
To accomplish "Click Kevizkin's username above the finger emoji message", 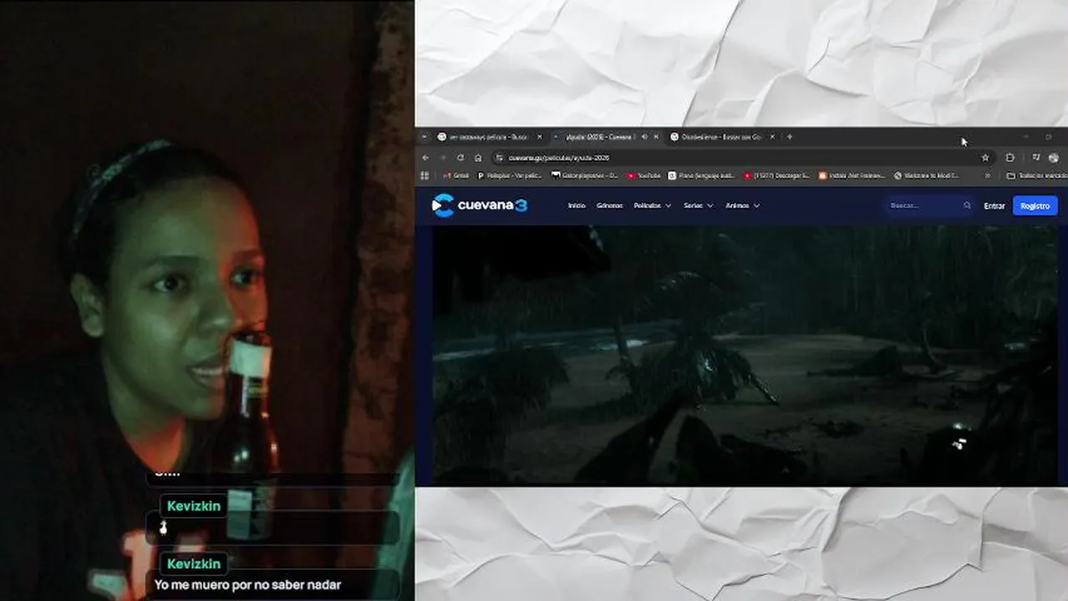I will tap(194, 506).
